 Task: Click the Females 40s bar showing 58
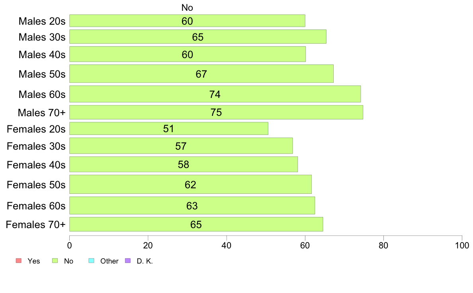pyautogui.click(x=184, y=164)
